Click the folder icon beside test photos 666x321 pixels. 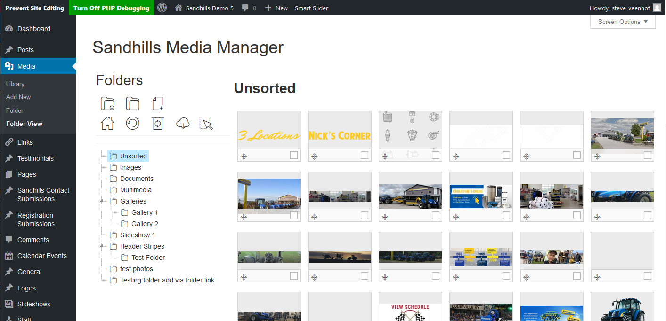114,269
